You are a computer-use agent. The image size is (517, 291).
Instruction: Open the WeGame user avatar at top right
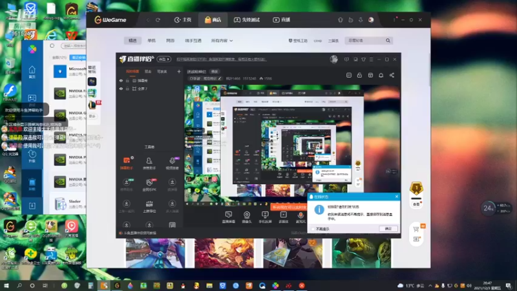[x=371, y=20]
